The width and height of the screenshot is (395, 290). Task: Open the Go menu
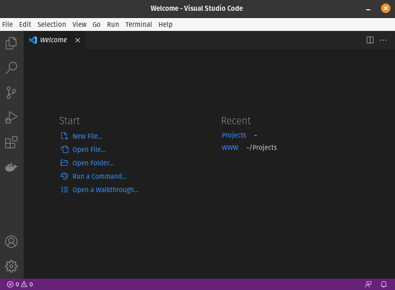pyautogui.click(x=97, y=25)
